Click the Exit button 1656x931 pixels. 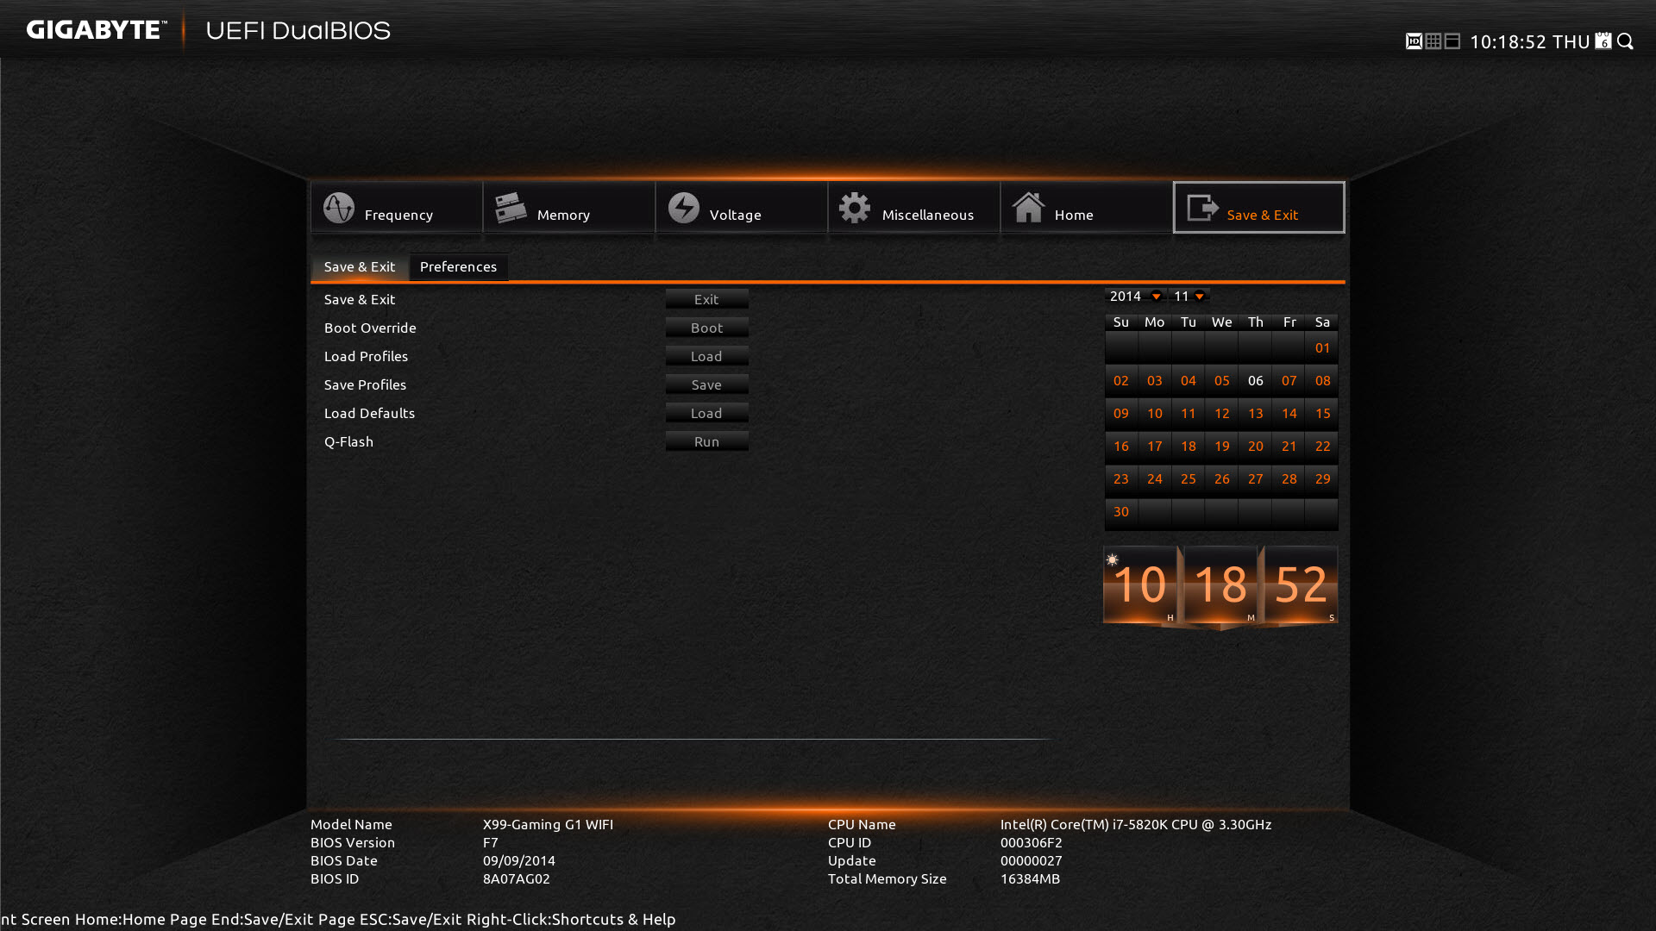(706, 299)
